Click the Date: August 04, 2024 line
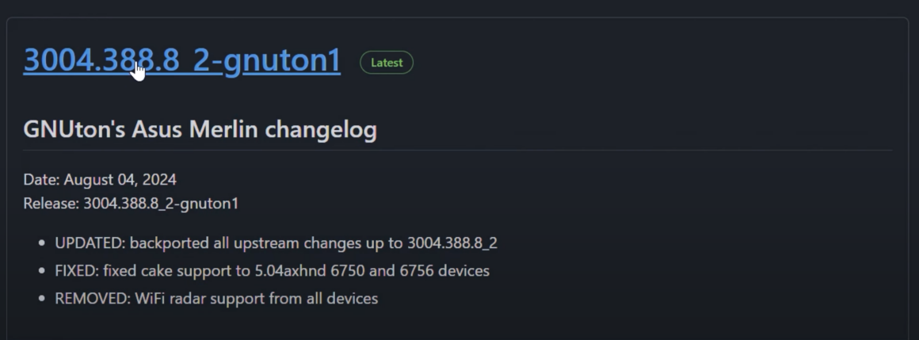The image size is (919, 340). coord(100,179)
